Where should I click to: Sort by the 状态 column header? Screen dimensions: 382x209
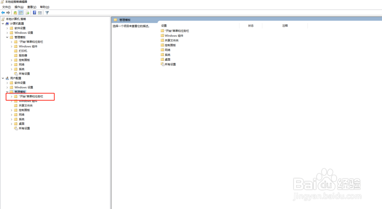(x=251, y=26)
